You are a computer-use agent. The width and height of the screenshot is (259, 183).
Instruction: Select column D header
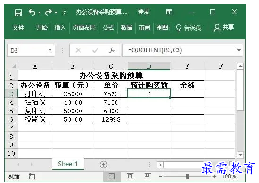(149, 66)
